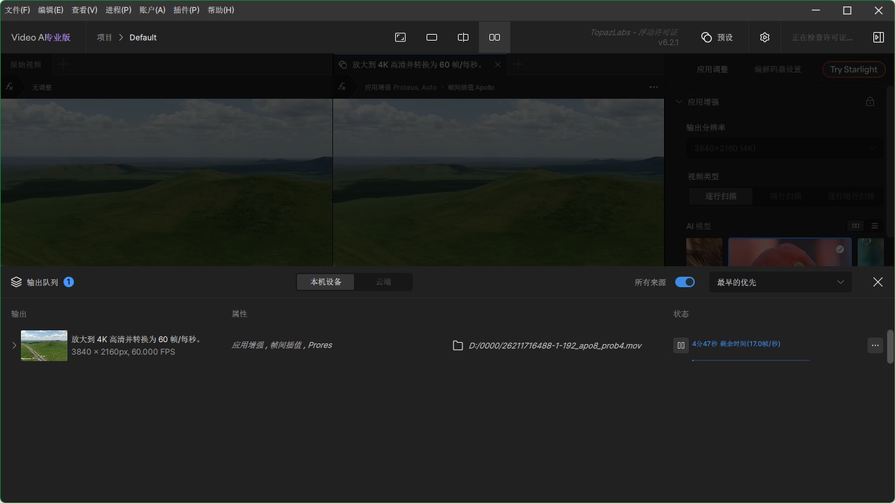
Task: Toggle the all sources switch
Action: [685, 282]
